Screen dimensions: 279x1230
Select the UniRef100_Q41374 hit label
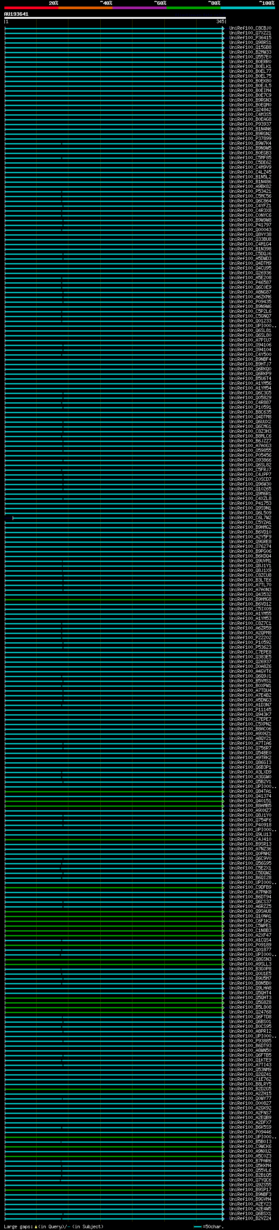click(x=250, y=796)
